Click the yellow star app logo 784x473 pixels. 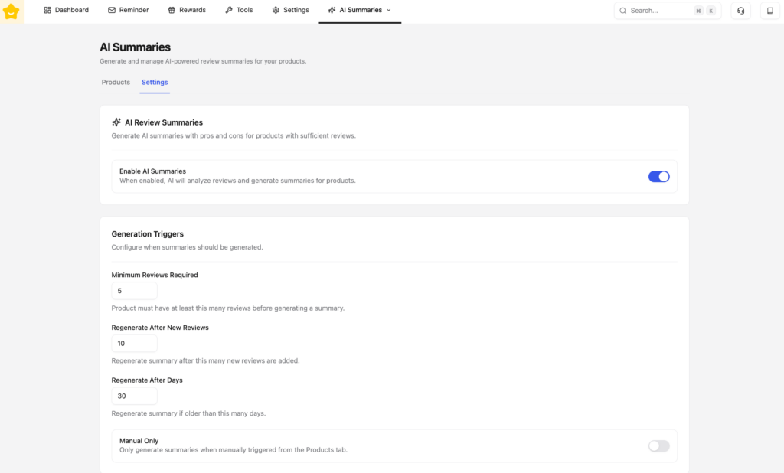[11, 11]
